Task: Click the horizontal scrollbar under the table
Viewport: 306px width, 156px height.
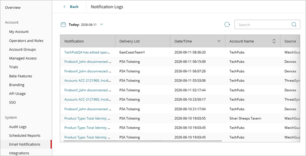Action: 142,140
